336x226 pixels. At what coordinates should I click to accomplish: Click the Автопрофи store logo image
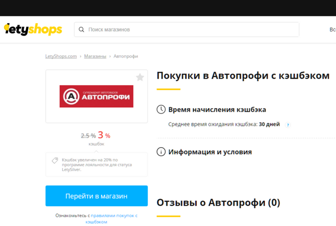click(x=96, y=96)
